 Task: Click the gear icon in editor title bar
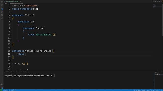(x=156, y=1)
